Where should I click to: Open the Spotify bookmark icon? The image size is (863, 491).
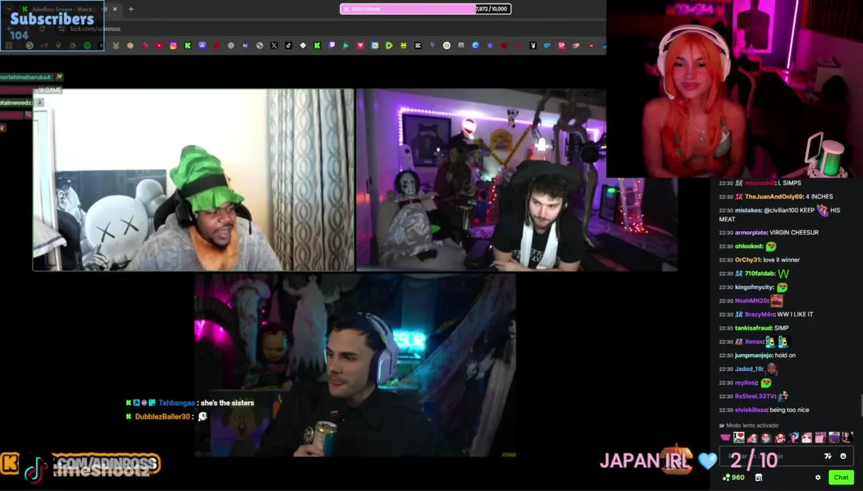(x=87, y=46)
